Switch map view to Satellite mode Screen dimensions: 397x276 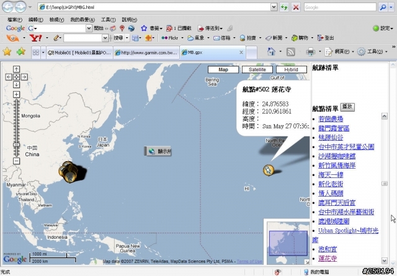(257, 69)
